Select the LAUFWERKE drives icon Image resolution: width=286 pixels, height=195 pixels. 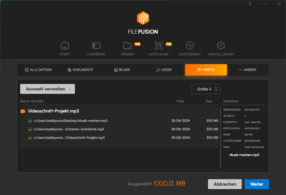(x=96, y=45)
